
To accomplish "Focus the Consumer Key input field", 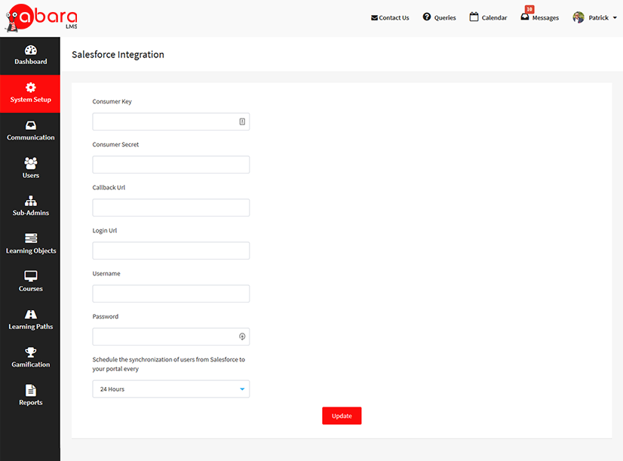I will click(x=171, y=121).
